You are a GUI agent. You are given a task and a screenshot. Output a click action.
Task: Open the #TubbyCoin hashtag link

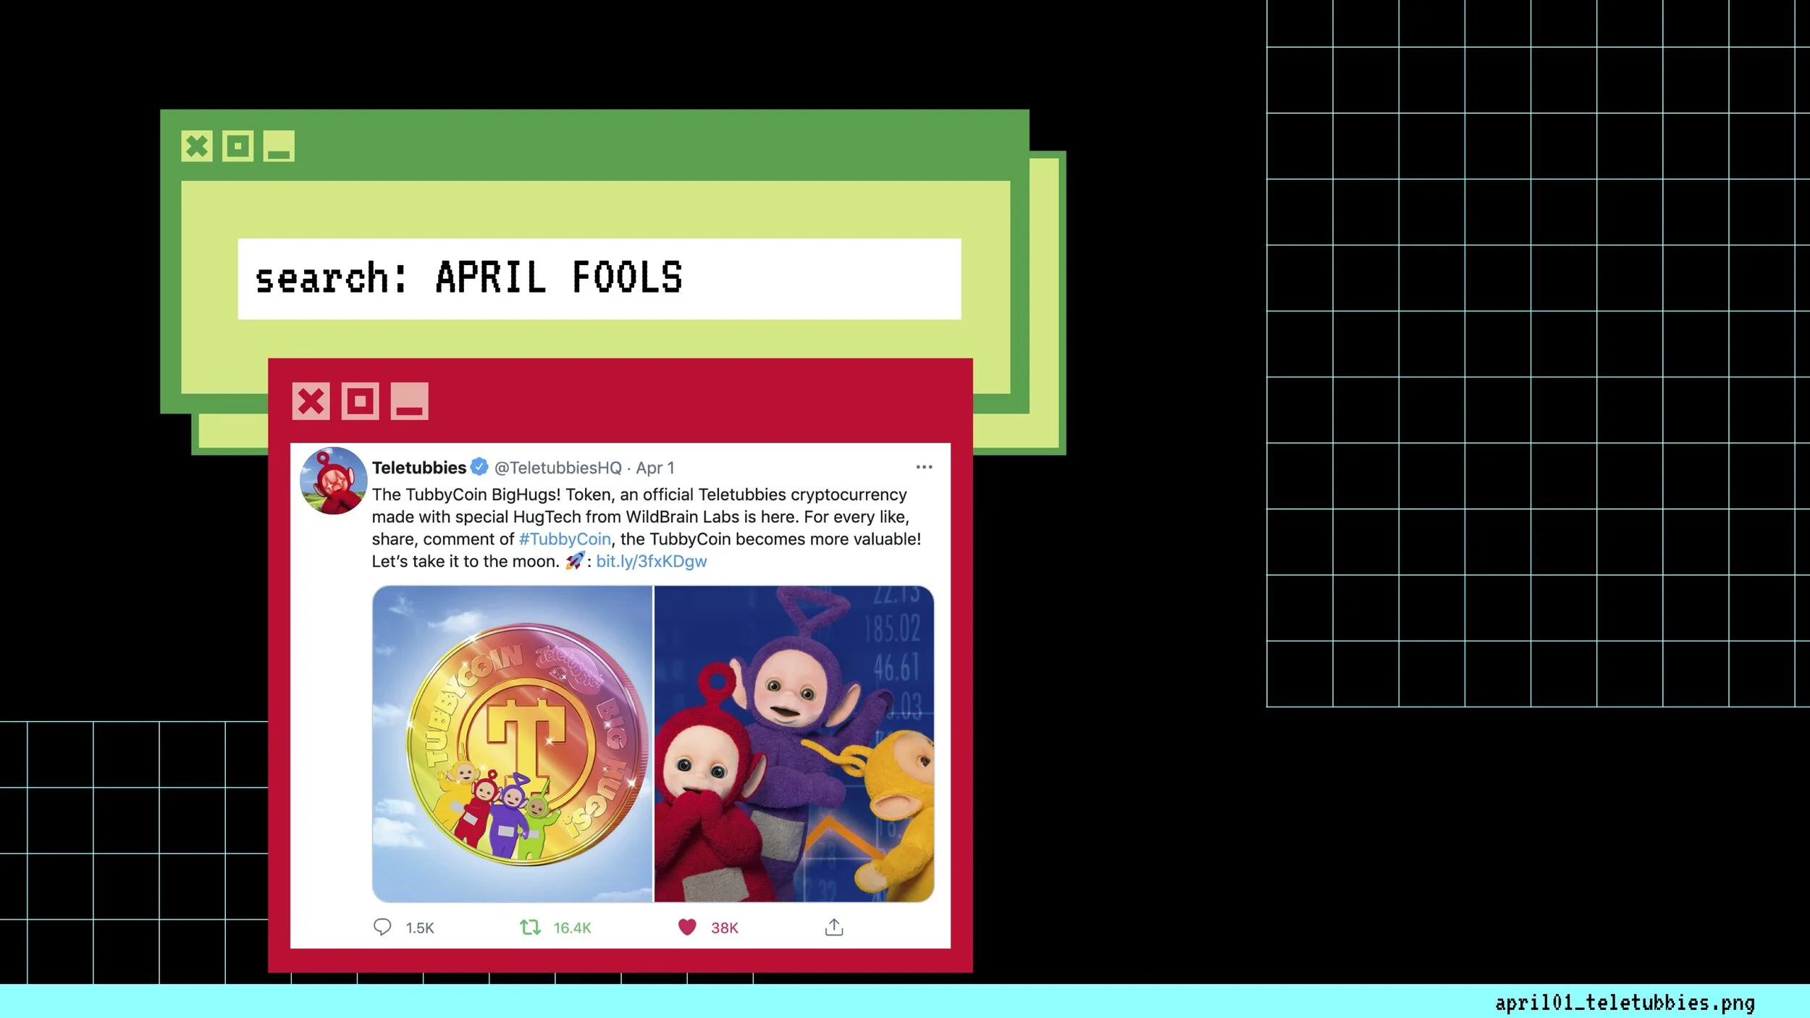[564, 539]
